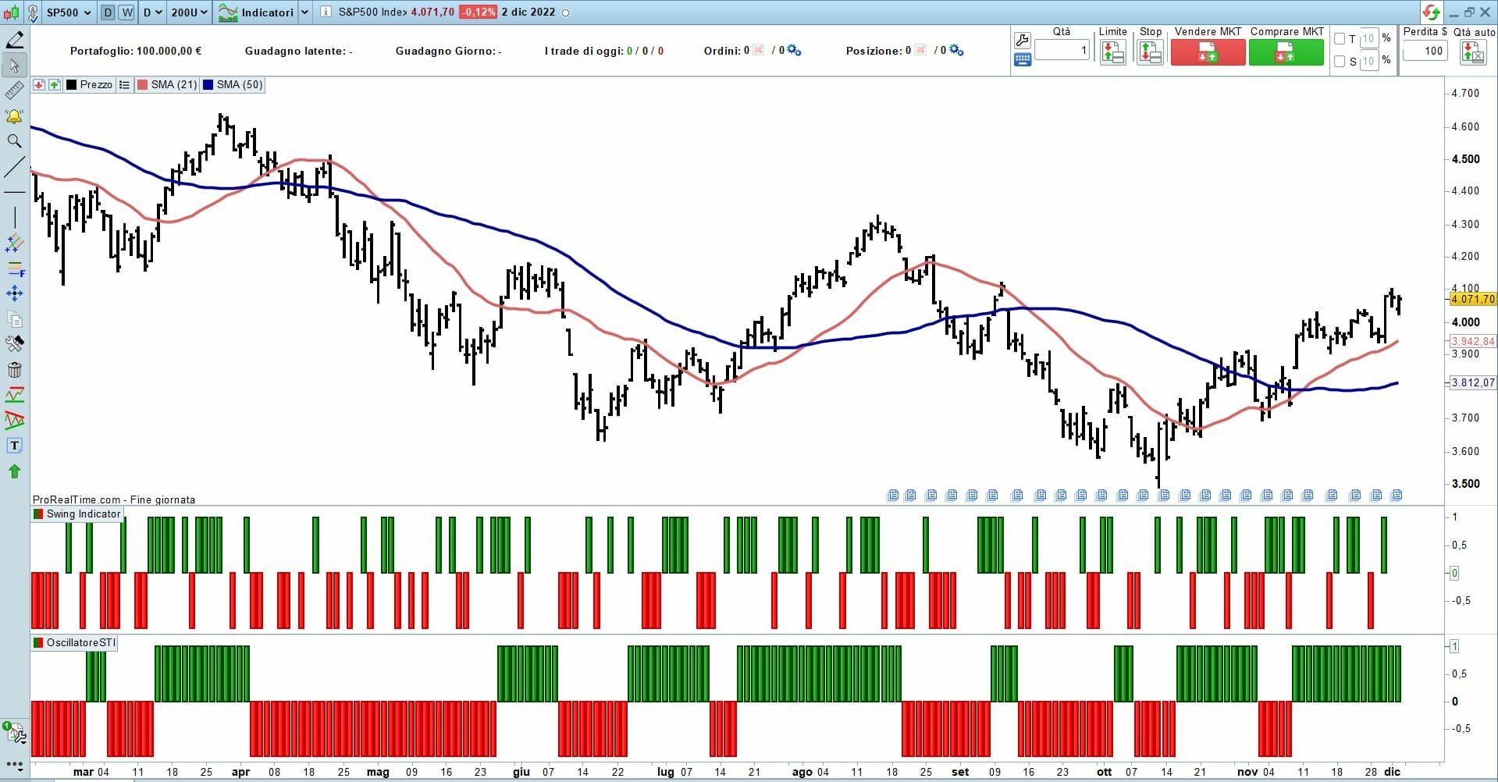The width and height of the screenshot is (1498, 782).
Task: Select the ruler measurement tool
Action: click(14, 91)
